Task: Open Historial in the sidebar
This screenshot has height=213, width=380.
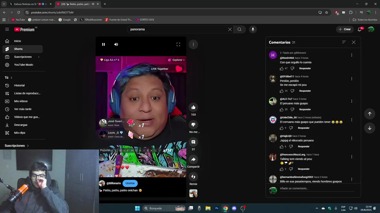Action: 23,85
